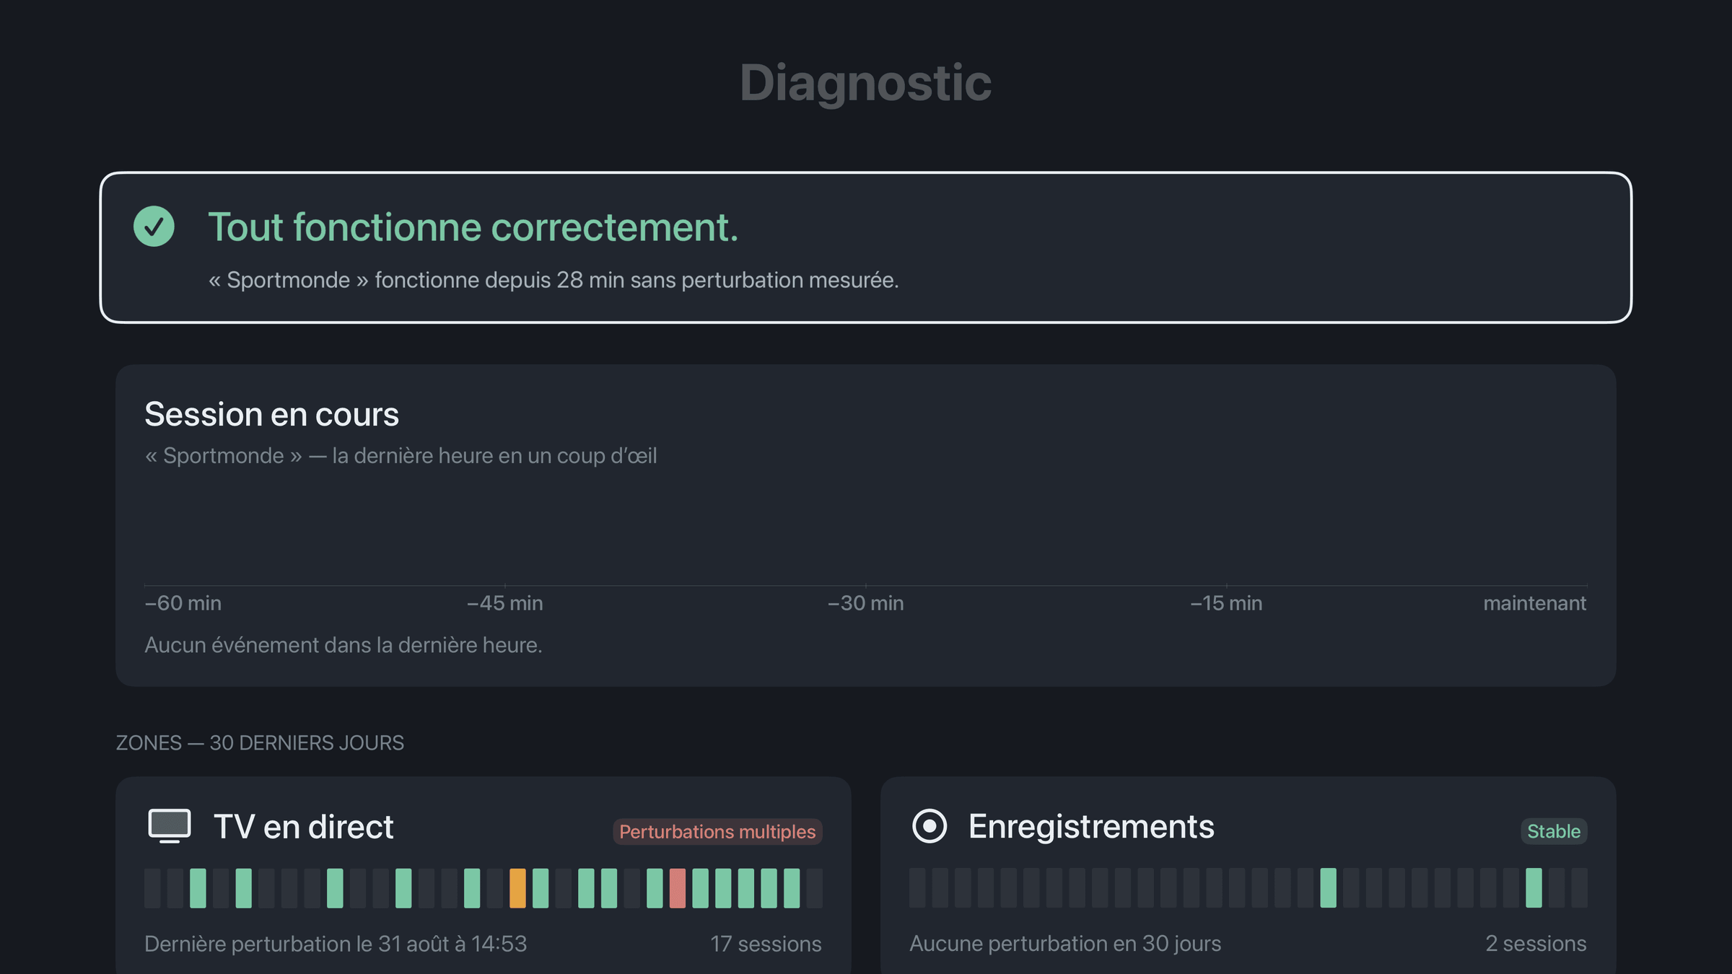Click the TV en direct monitor icon

tap(170, 826)
